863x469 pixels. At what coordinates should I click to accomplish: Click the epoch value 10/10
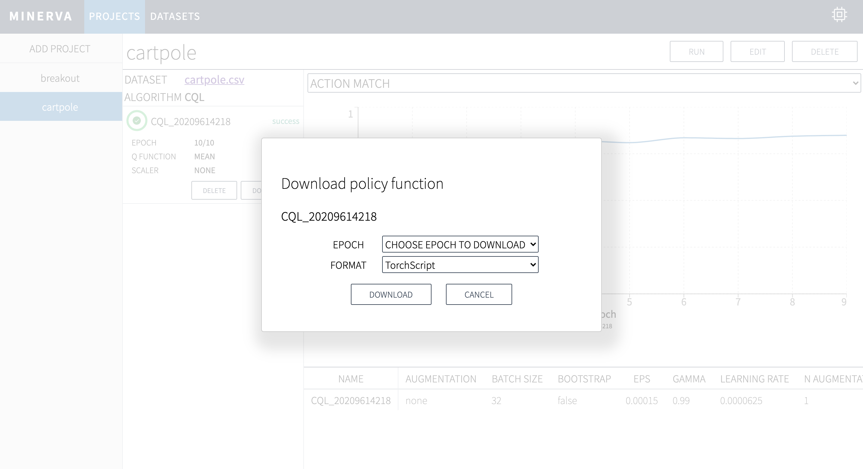coord(204,143)
